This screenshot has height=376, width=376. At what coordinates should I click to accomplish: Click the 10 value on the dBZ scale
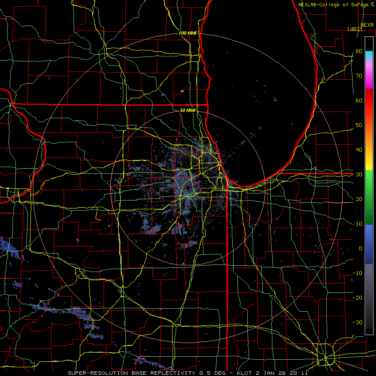click(x=359, y=224)
